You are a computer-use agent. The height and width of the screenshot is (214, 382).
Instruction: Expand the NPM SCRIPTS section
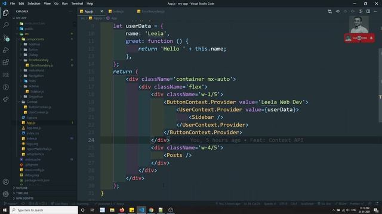pos(24,199)
